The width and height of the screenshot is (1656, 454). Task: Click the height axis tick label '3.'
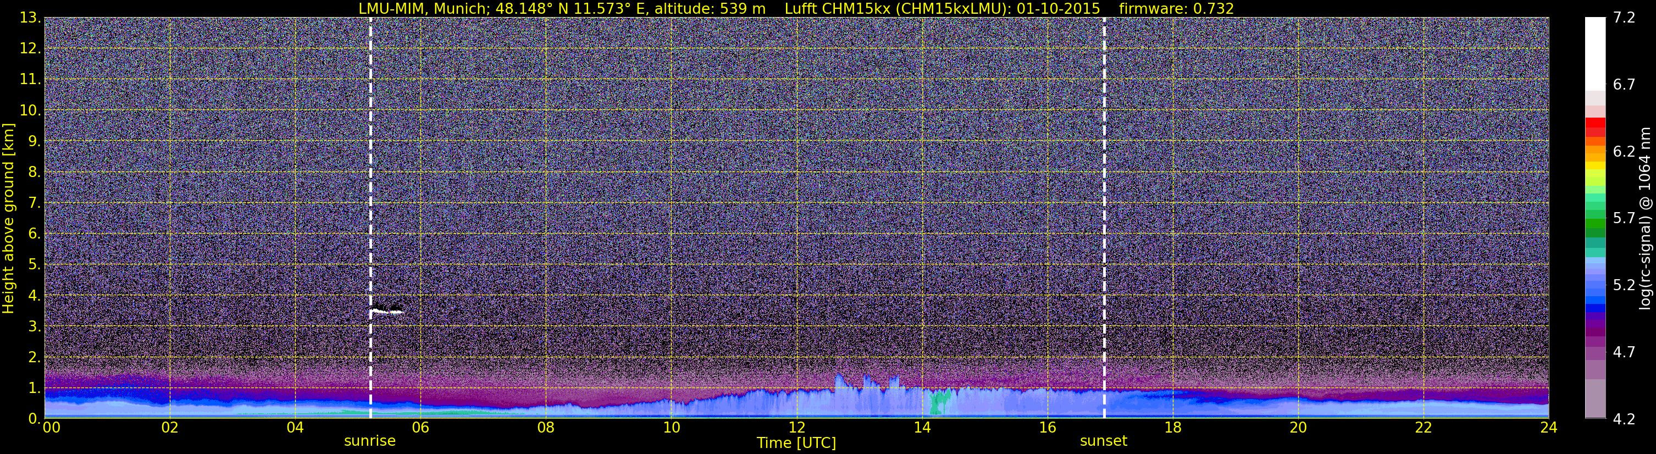pyautogui.click(x=34, y=326)
